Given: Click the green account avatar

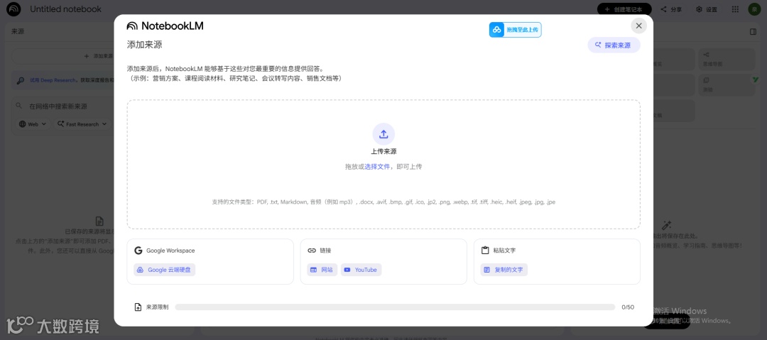Looking at the screenshot, I should point(754,9).
